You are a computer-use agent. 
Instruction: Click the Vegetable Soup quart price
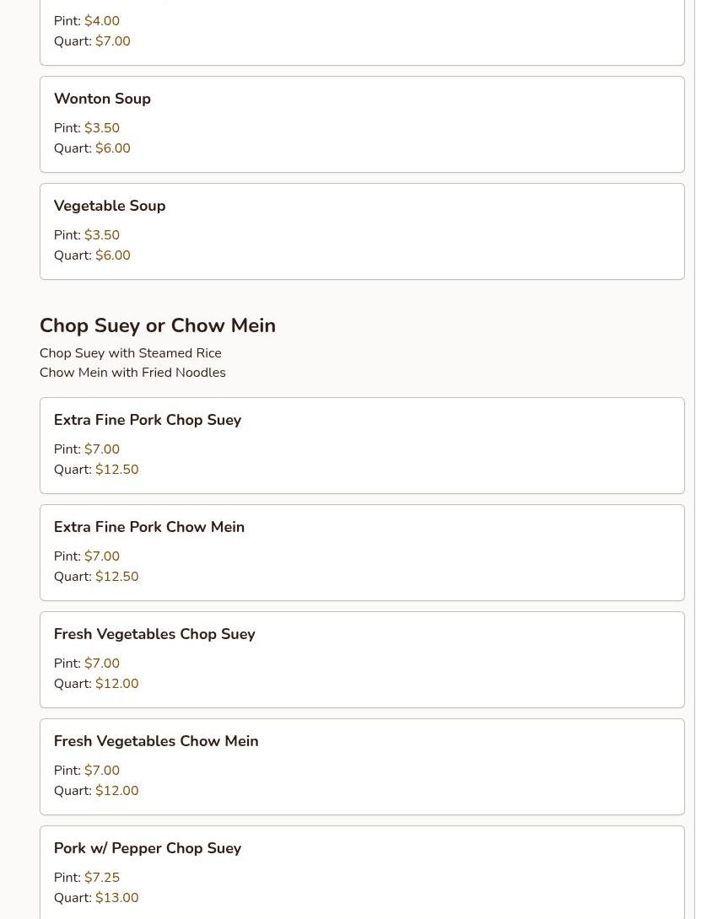click(x=112, y=255)
